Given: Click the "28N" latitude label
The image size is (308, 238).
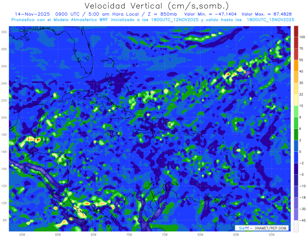Looking at the screenshot, I should tap(4, 49).
